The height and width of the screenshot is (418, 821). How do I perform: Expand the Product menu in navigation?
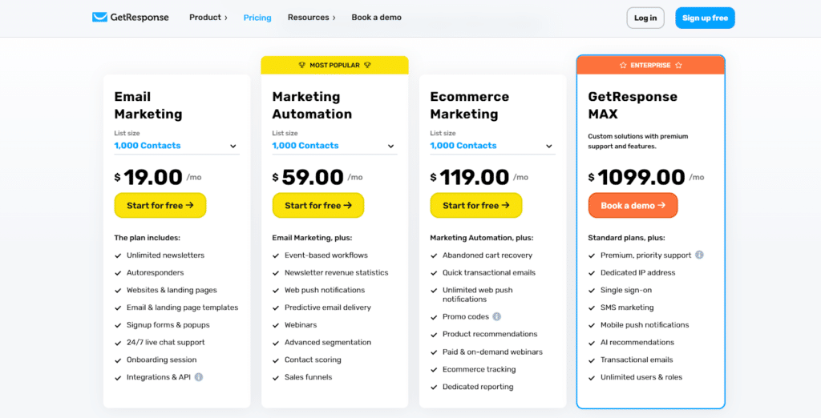tap(208, 18)
